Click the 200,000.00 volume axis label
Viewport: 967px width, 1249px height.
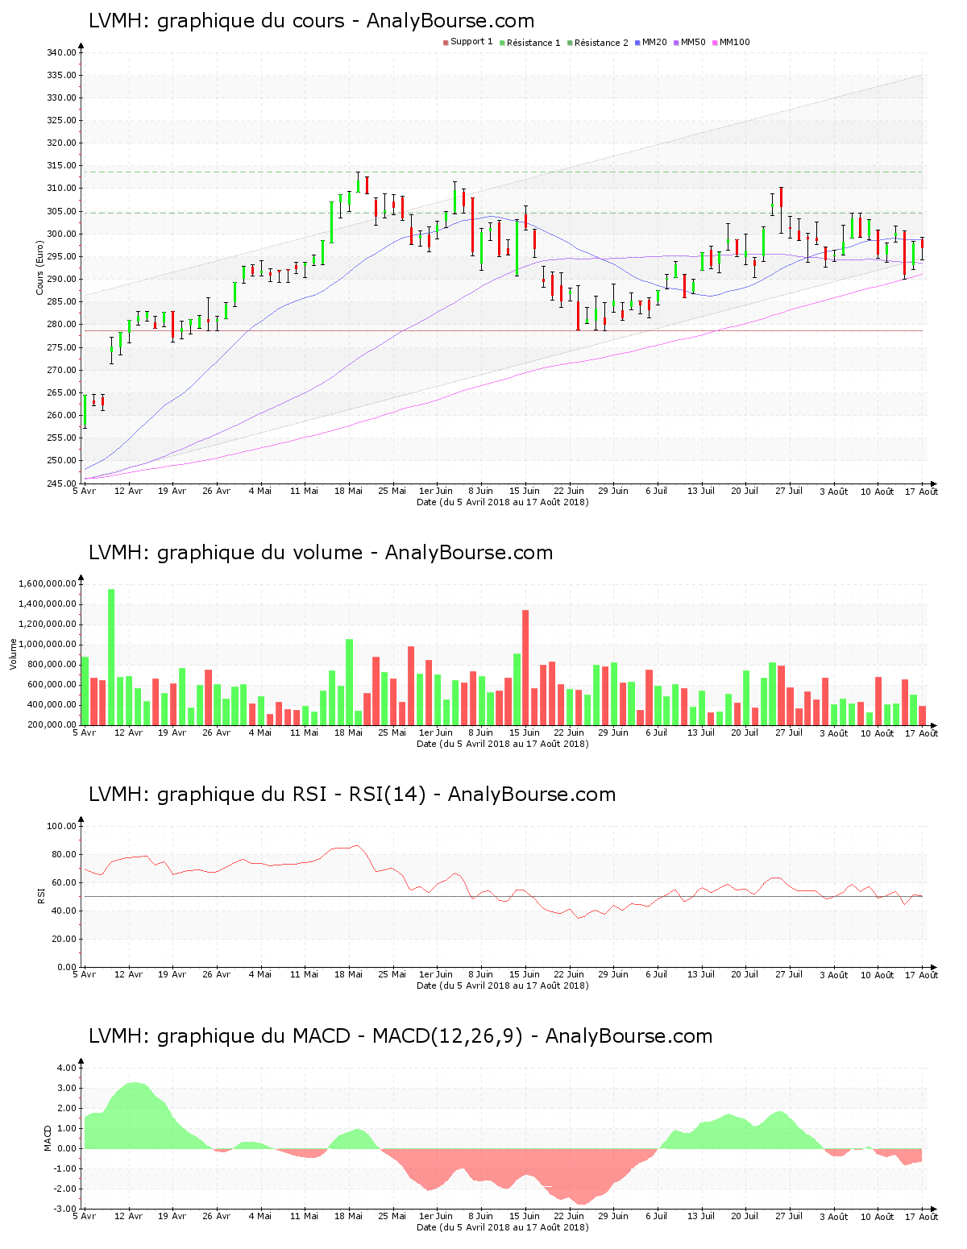pyautogui.click(x=52, y=724)
